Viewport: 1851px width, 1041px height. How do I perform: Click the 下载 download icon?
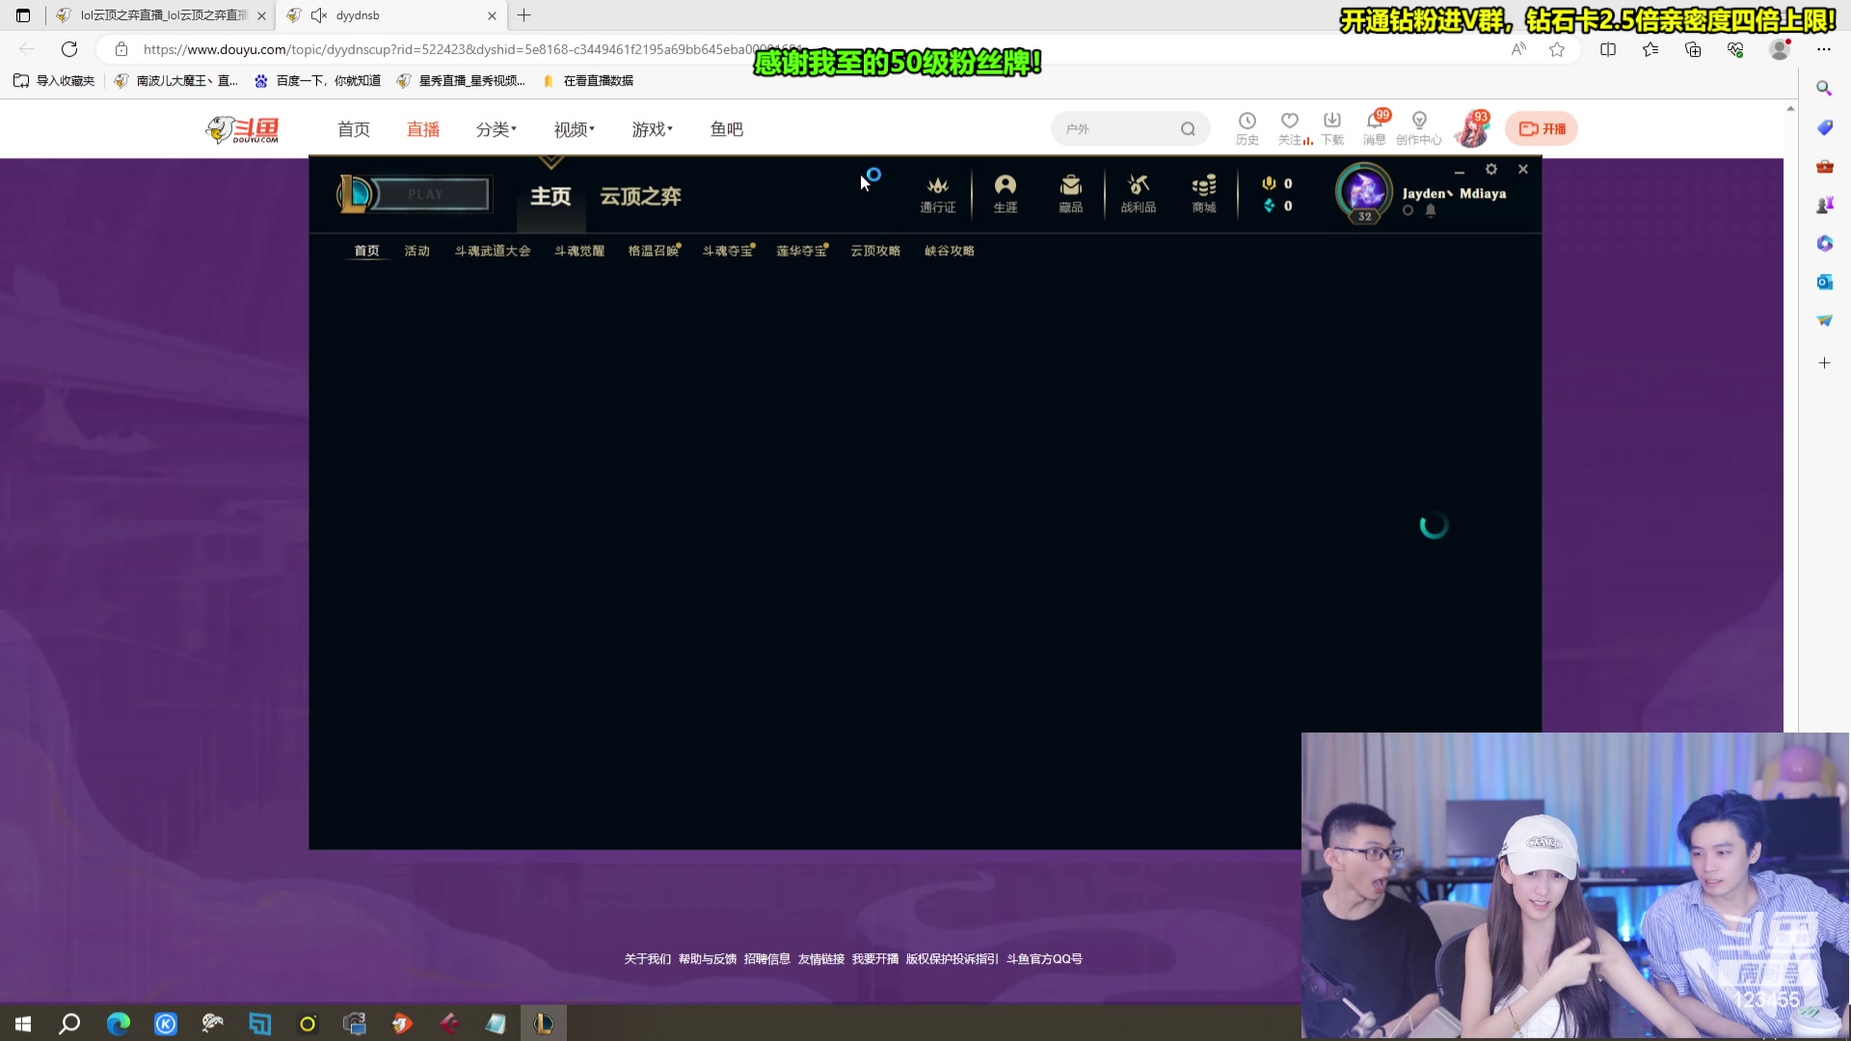coord(1331,127)
